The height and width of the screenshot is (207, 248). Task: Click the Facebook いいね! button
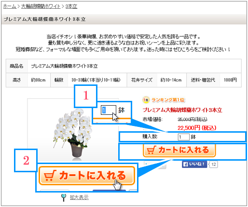click(x=194, y=164)
